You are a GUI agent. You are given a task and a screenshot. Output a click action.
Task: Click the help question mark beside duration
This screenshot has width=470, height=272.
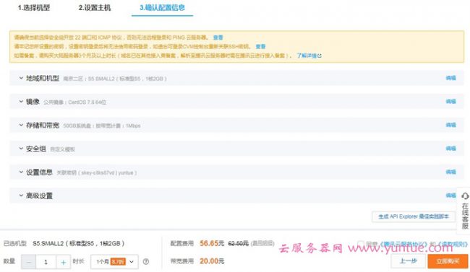[x=146, y=262]
